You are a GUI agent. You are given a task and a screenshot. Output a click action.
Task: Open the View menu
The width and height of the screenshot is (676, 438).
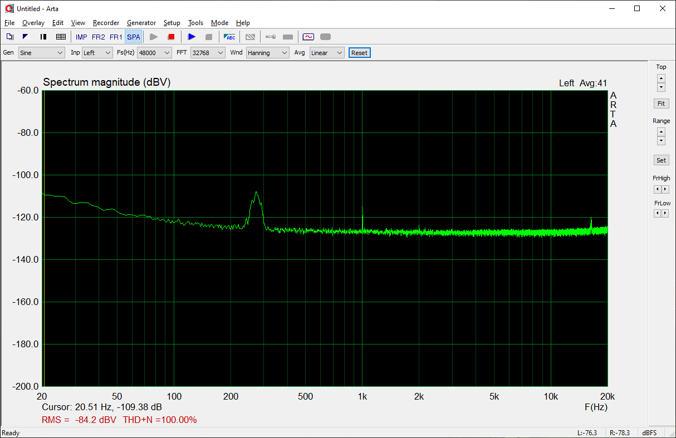78,23
